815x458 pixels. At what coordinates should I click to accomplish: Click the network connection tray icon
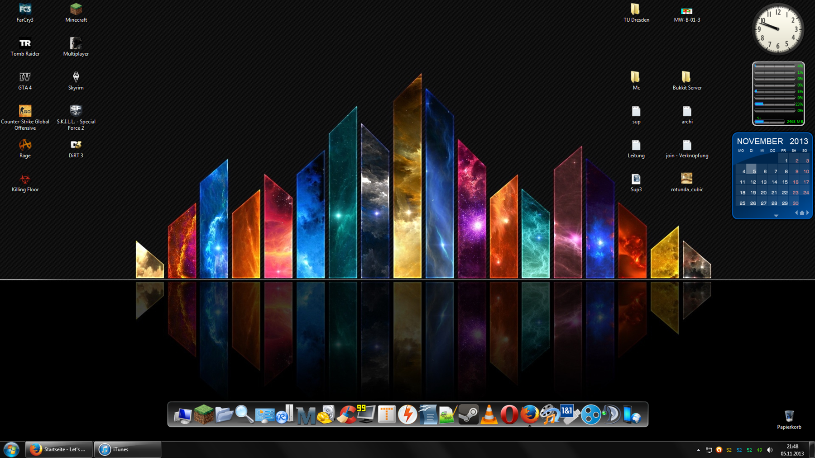coord(709,450)
